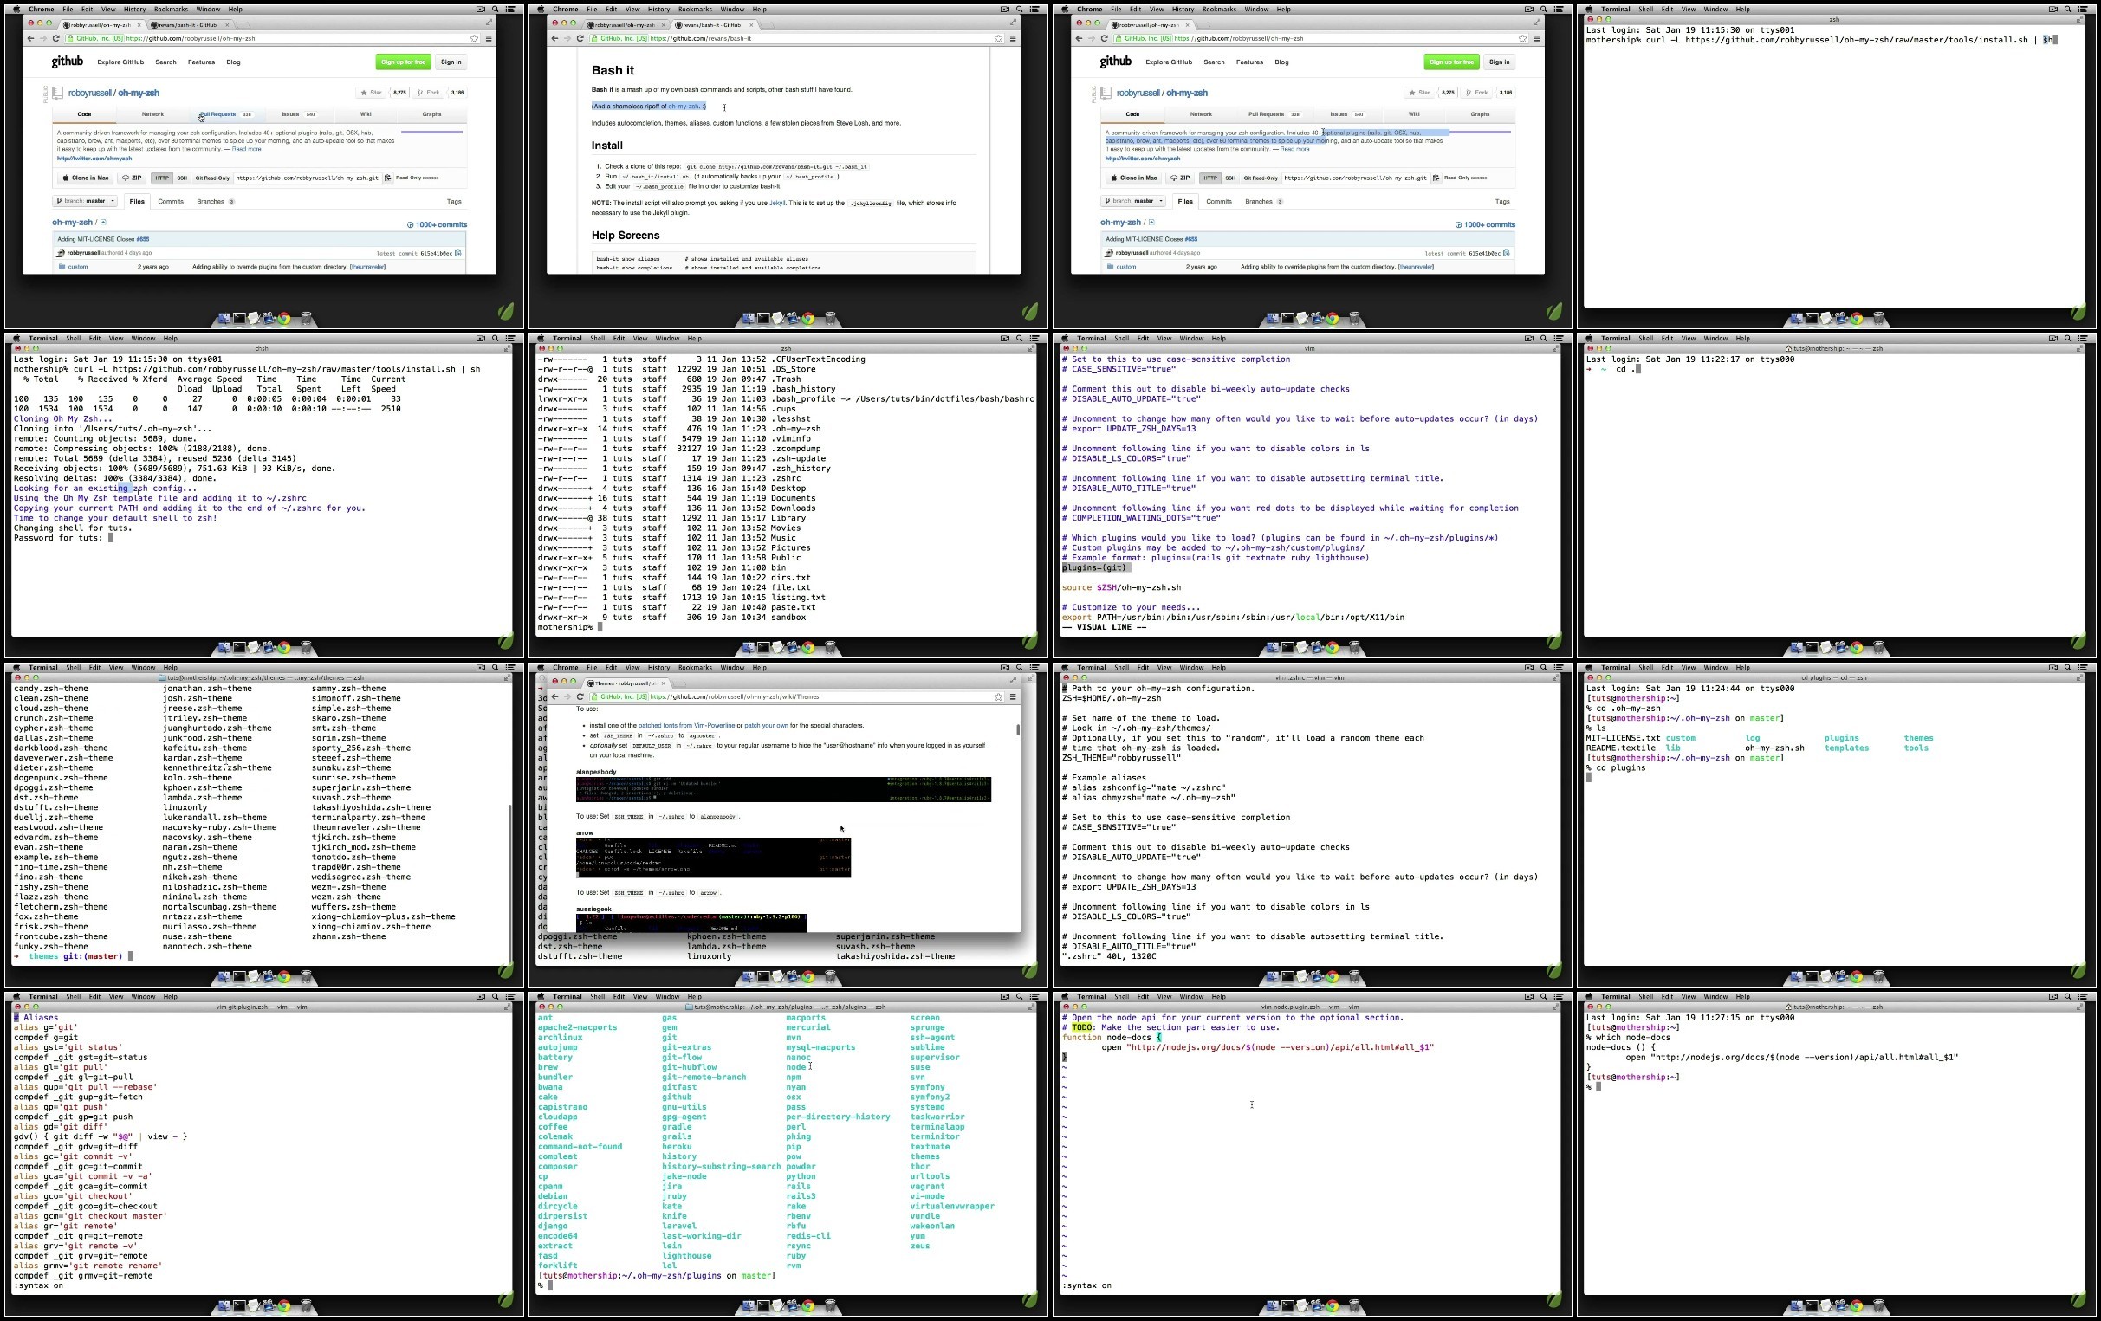Open the 'branch: master' dropdown on the page with cursor on Pull Requests
The image size is (2101, 1321).
tap(85, 202)
